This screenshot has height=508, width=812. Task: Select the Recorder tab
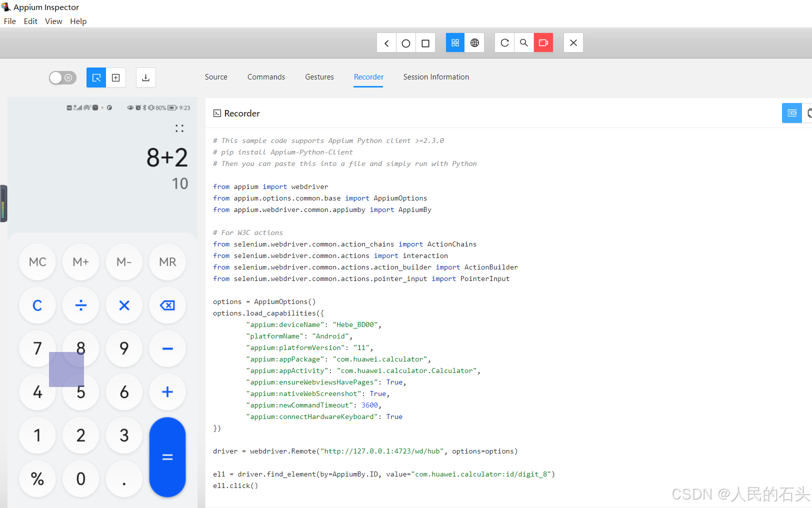[368, 77]
